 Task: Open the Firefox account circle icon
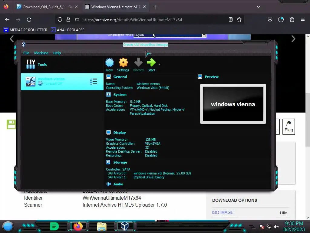coord(281,19)
